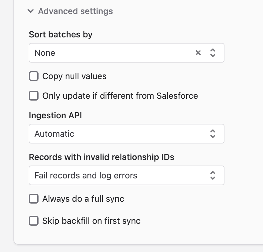Enable the Copy null values checkbox
The image size is (263, 252).
coord(34,76)
